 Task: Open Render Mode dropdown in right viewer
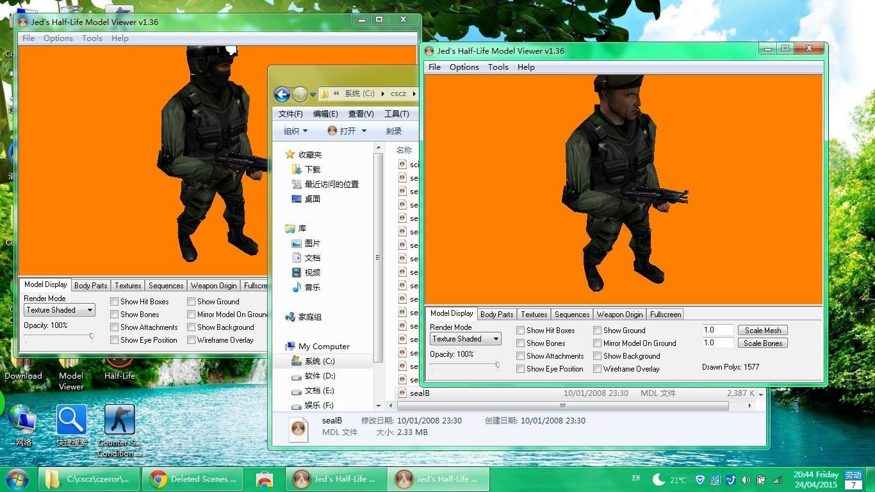465,339
